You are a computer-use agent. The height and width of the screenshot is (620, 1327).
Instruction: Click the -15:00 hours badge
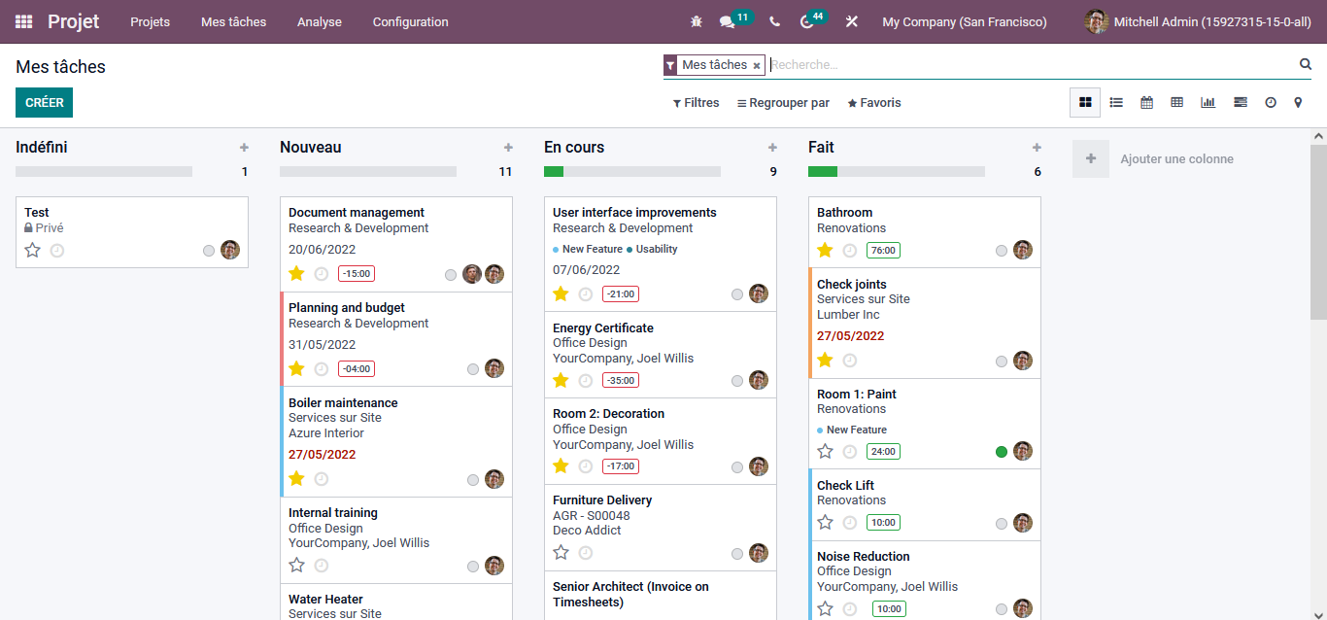(357, 274)
